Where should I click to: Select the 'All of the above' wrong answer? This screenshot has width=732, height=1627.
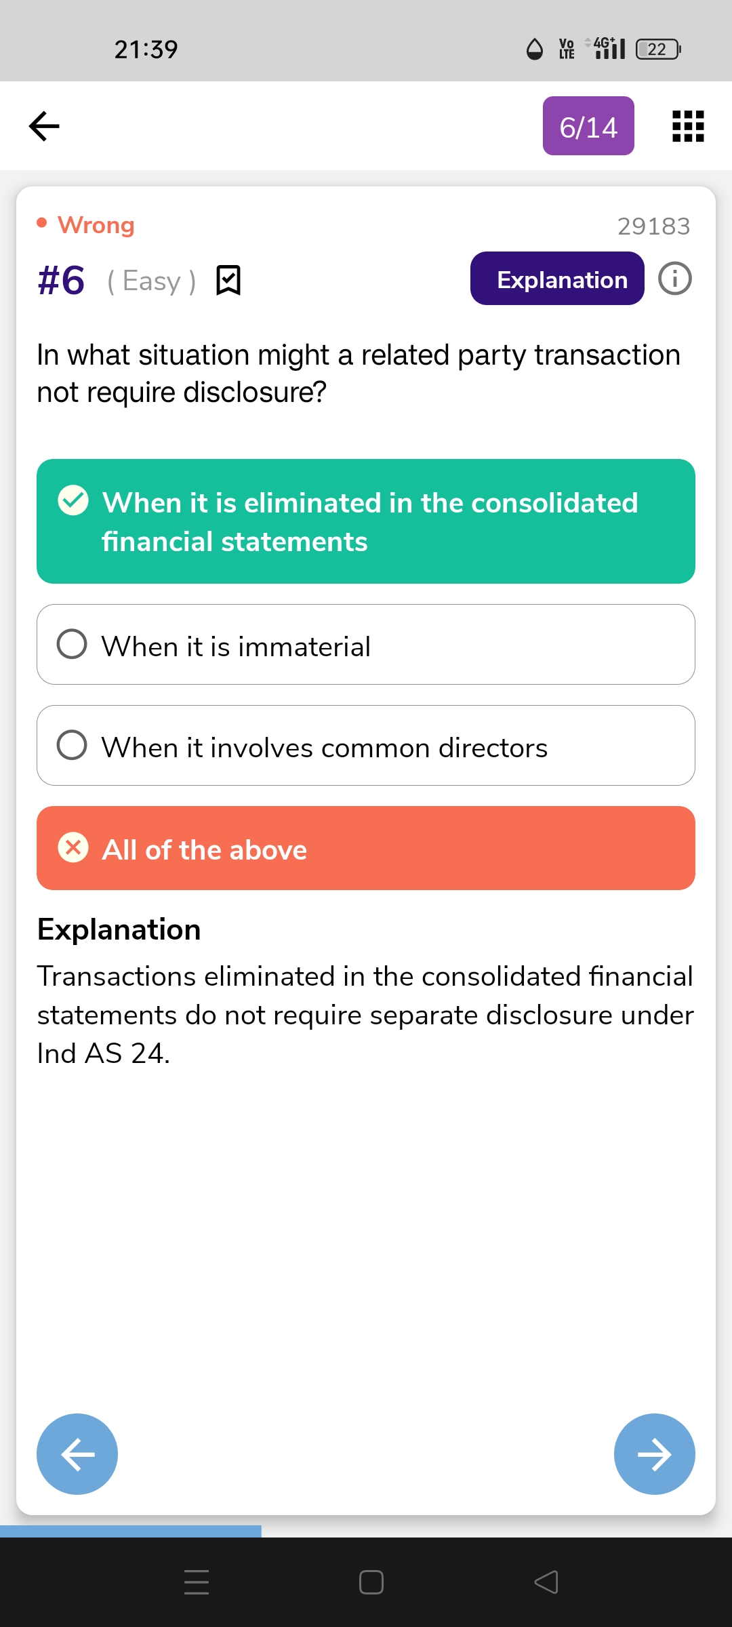pos(366,848)
